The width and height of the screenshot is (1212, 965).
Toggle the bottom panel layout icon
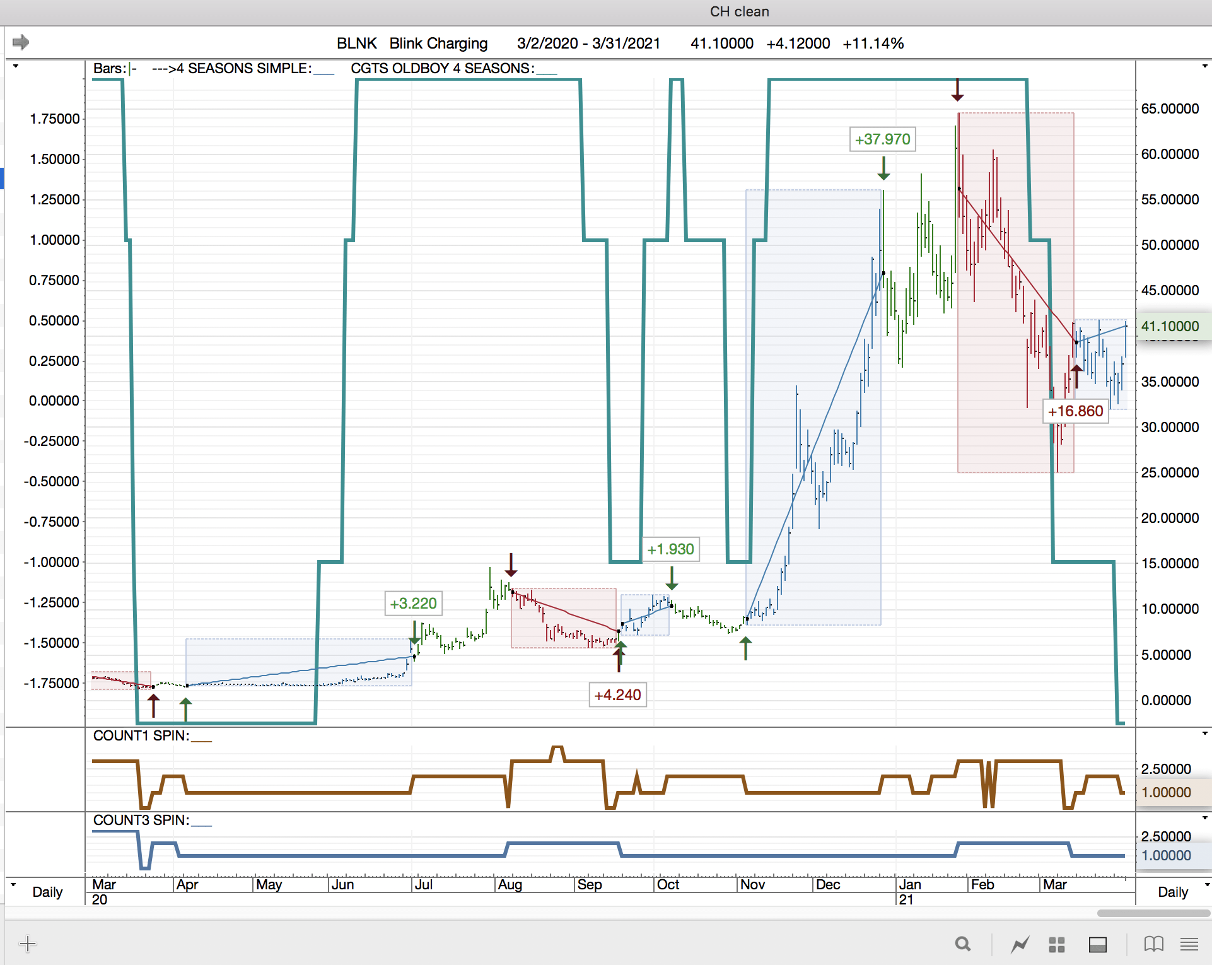[x=1097, y=944]
